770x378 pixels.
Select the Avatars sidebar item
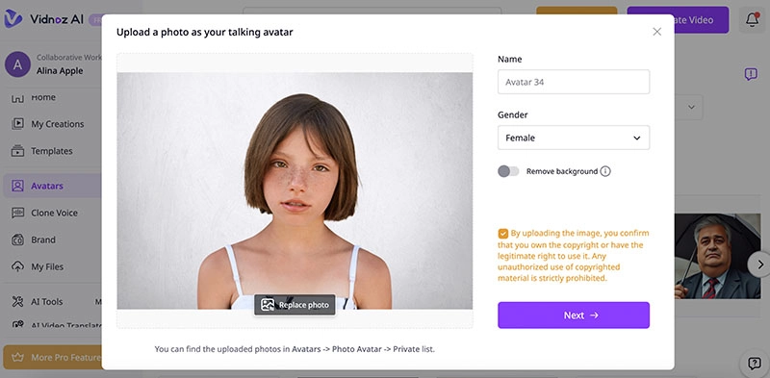53,186
